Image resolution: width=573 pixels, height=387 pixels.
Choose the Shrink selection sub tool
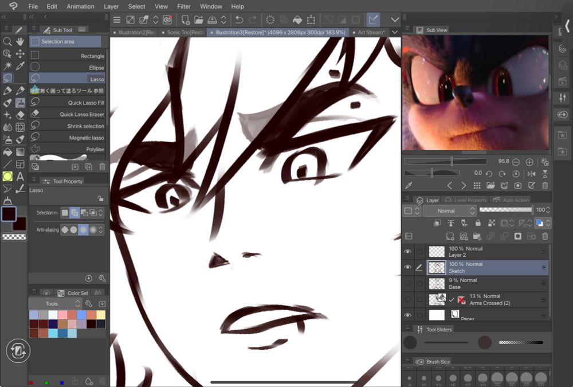tap(67, 126)
